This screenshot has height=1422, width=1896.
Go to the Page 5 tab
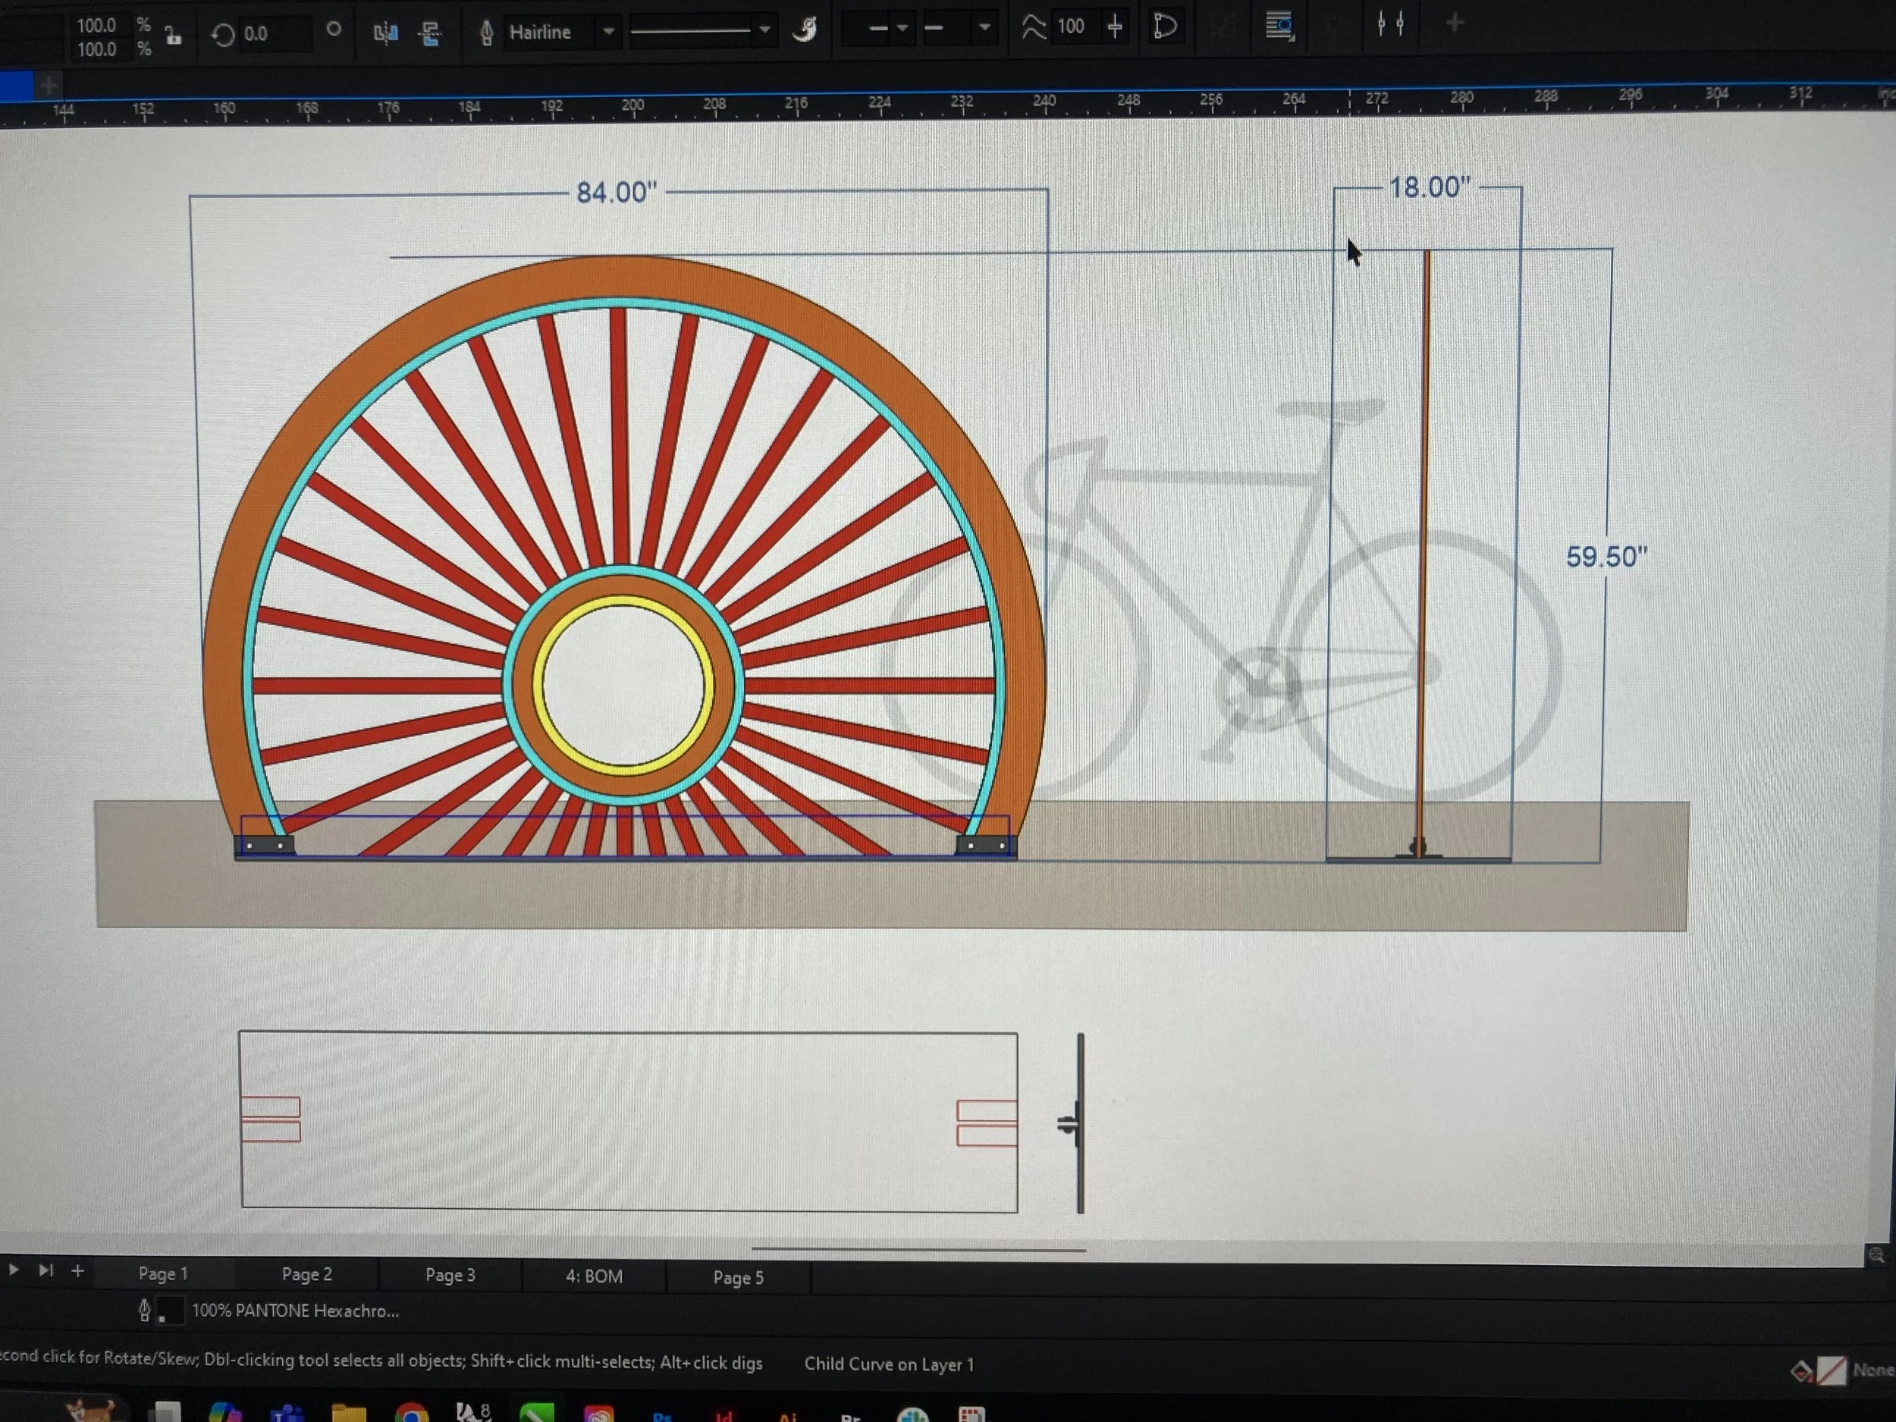[x=737, y=1278]
